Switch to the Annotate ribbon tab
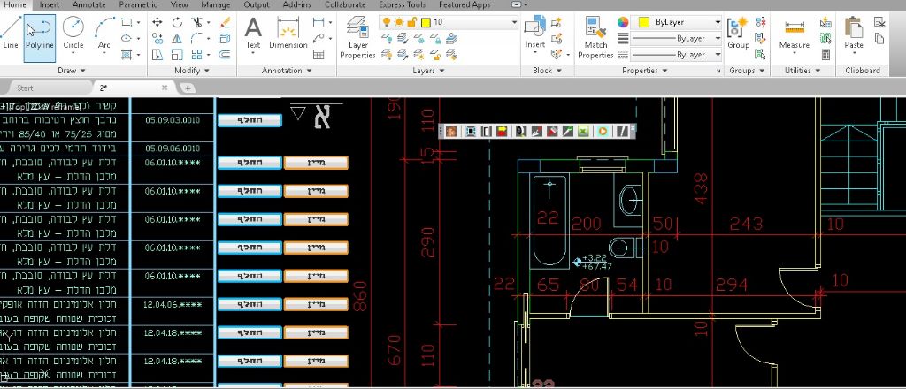The image size is (906, 389). pyautogui.click(x=88, y=4)
